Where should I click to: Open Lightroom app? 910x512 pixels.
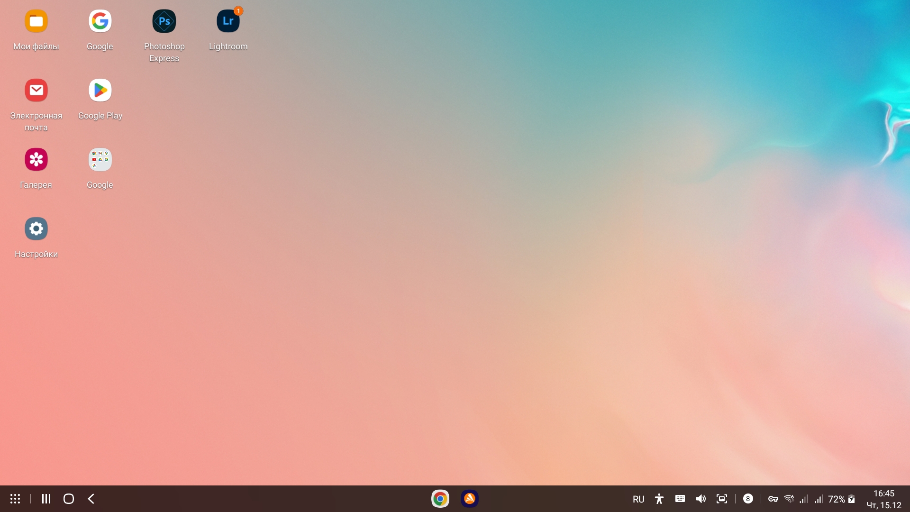click(x=228, y=21)
